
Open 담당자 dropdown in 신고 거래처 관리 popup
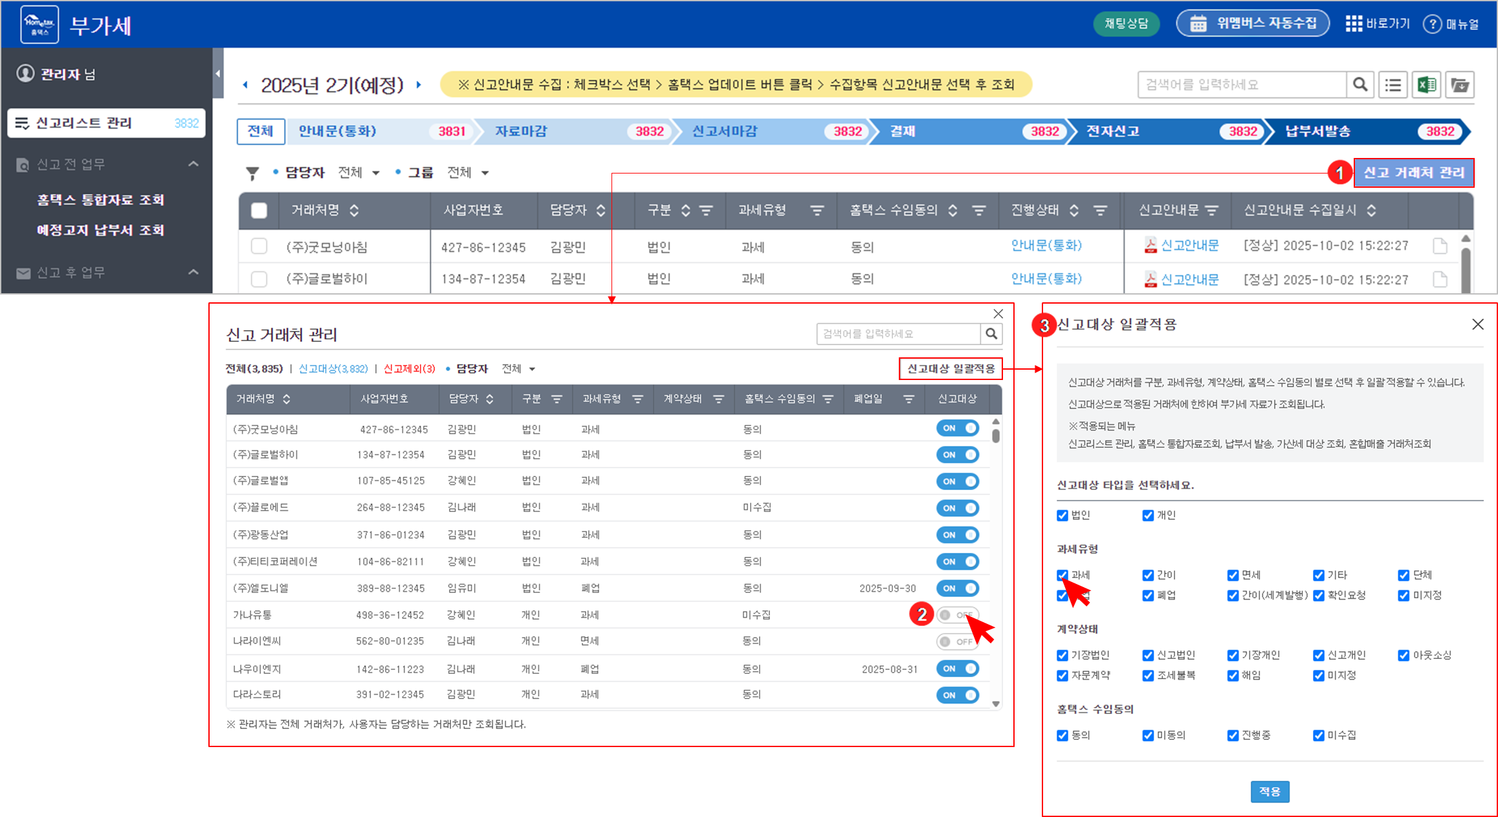(518, 369)
